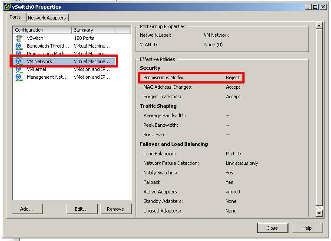
Task: Click the 'Traffic Shaping' heading
Action: [158, 106]
